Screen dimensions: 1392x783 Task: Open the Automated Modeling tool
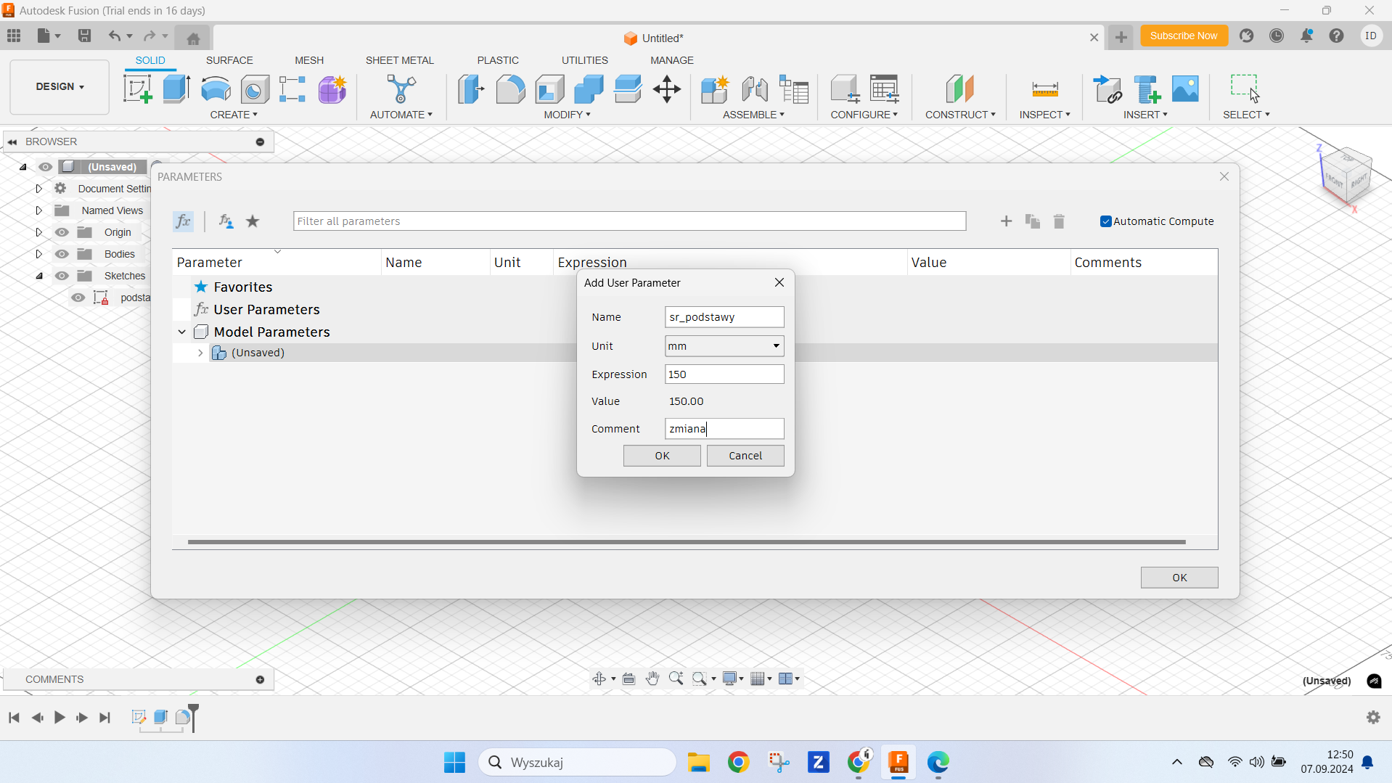coord(401,89)
